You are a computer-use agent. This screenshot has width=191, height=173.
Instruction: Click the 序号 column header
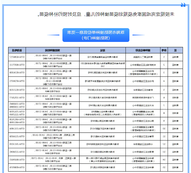click(x=164, y=50)
